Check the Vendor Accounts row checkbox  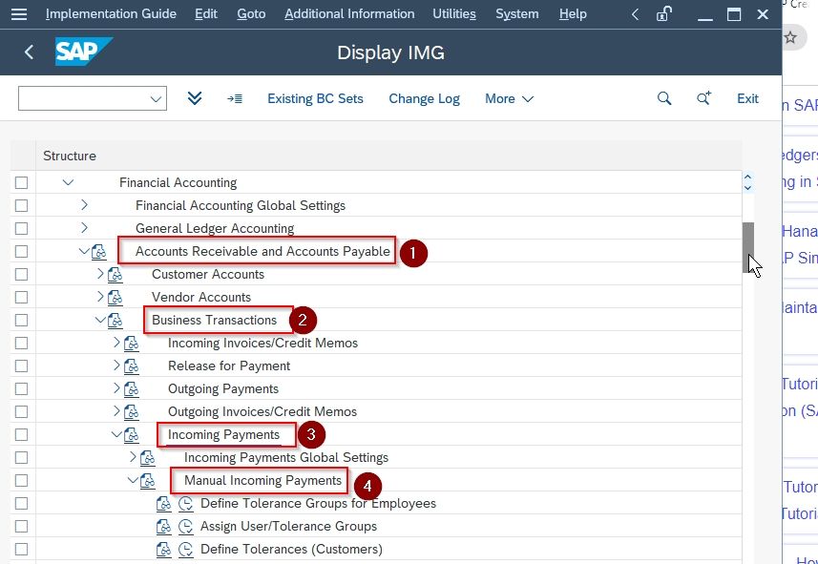21,298
